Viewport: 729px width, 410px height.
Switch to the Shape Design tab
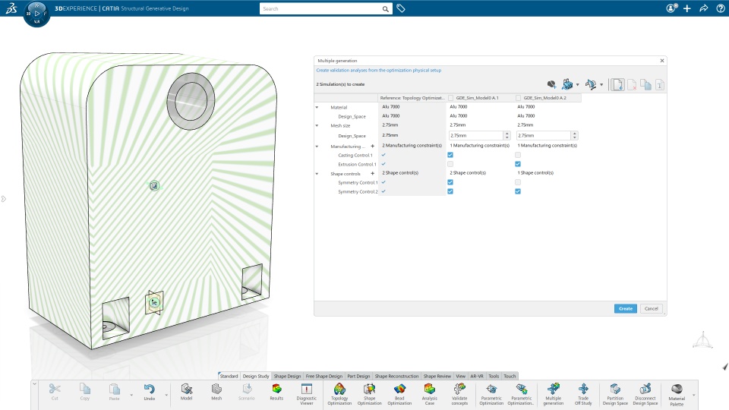287,376
